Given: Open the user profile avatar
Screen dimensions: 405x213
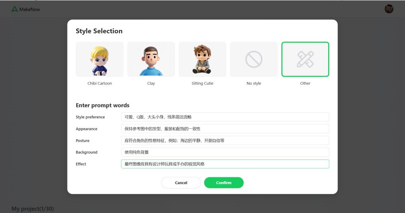Looking at the screenshot, I should coord(389,9).
